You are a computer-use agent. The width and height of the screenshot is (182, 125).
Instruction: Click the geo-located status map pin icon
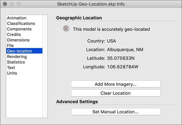point(66,28)
